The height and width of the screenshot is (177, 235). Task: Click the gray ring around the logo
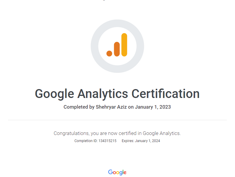pyautogui.click(x=95, y=46)
